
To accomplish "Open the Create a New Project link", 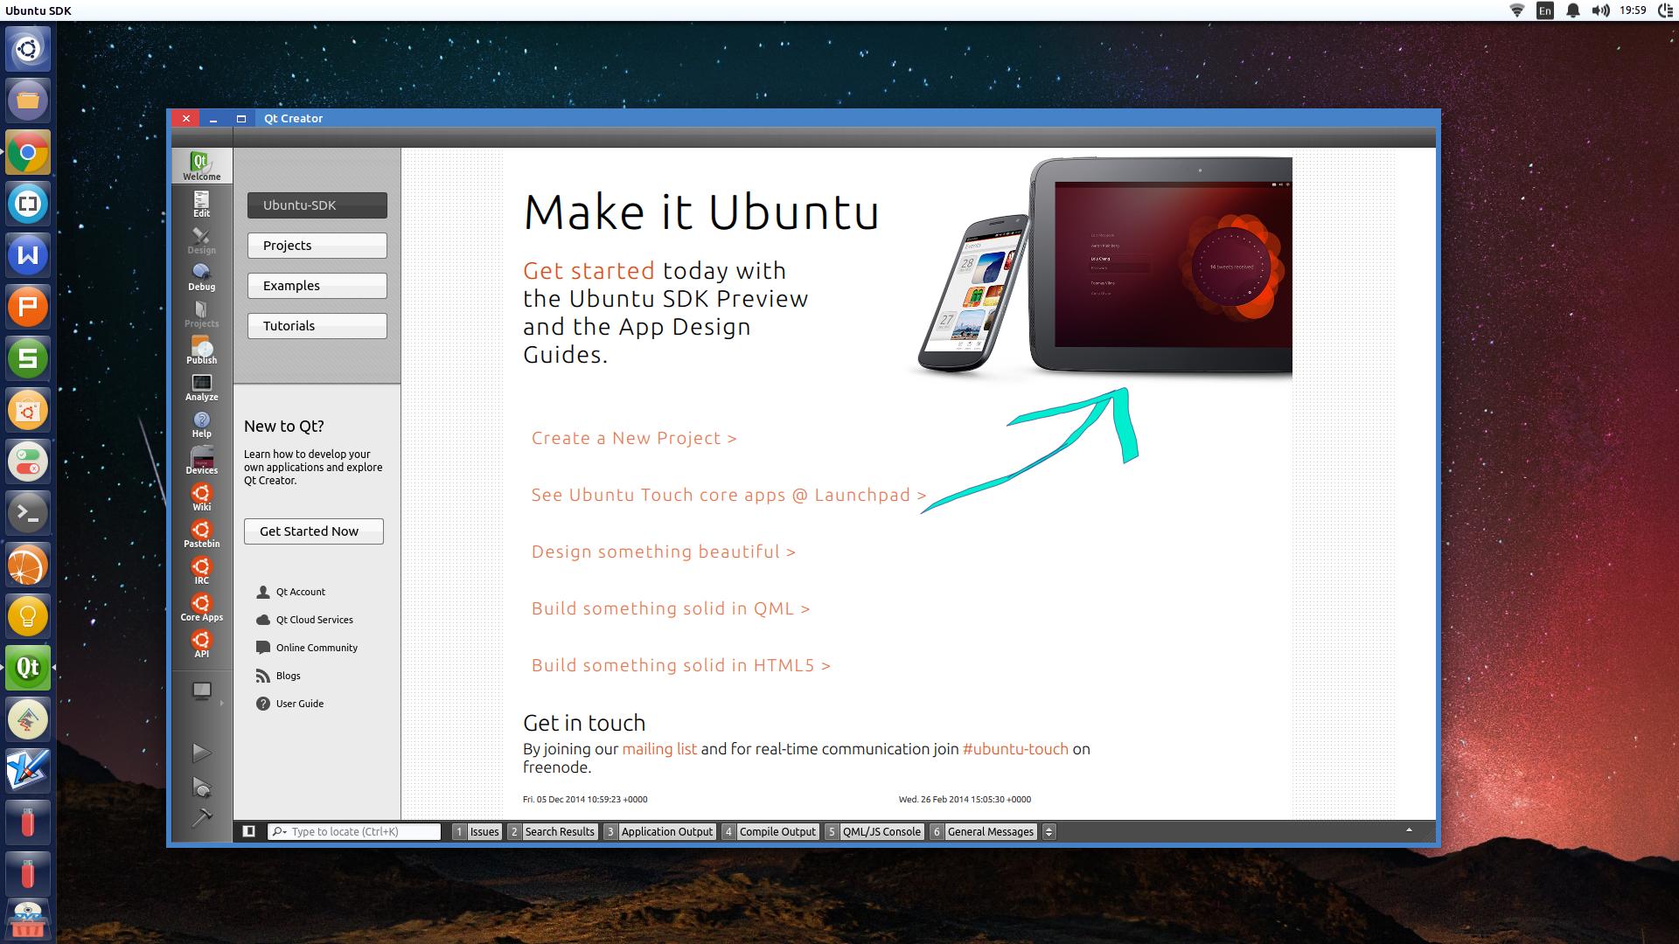I will [x=633, y=438].
